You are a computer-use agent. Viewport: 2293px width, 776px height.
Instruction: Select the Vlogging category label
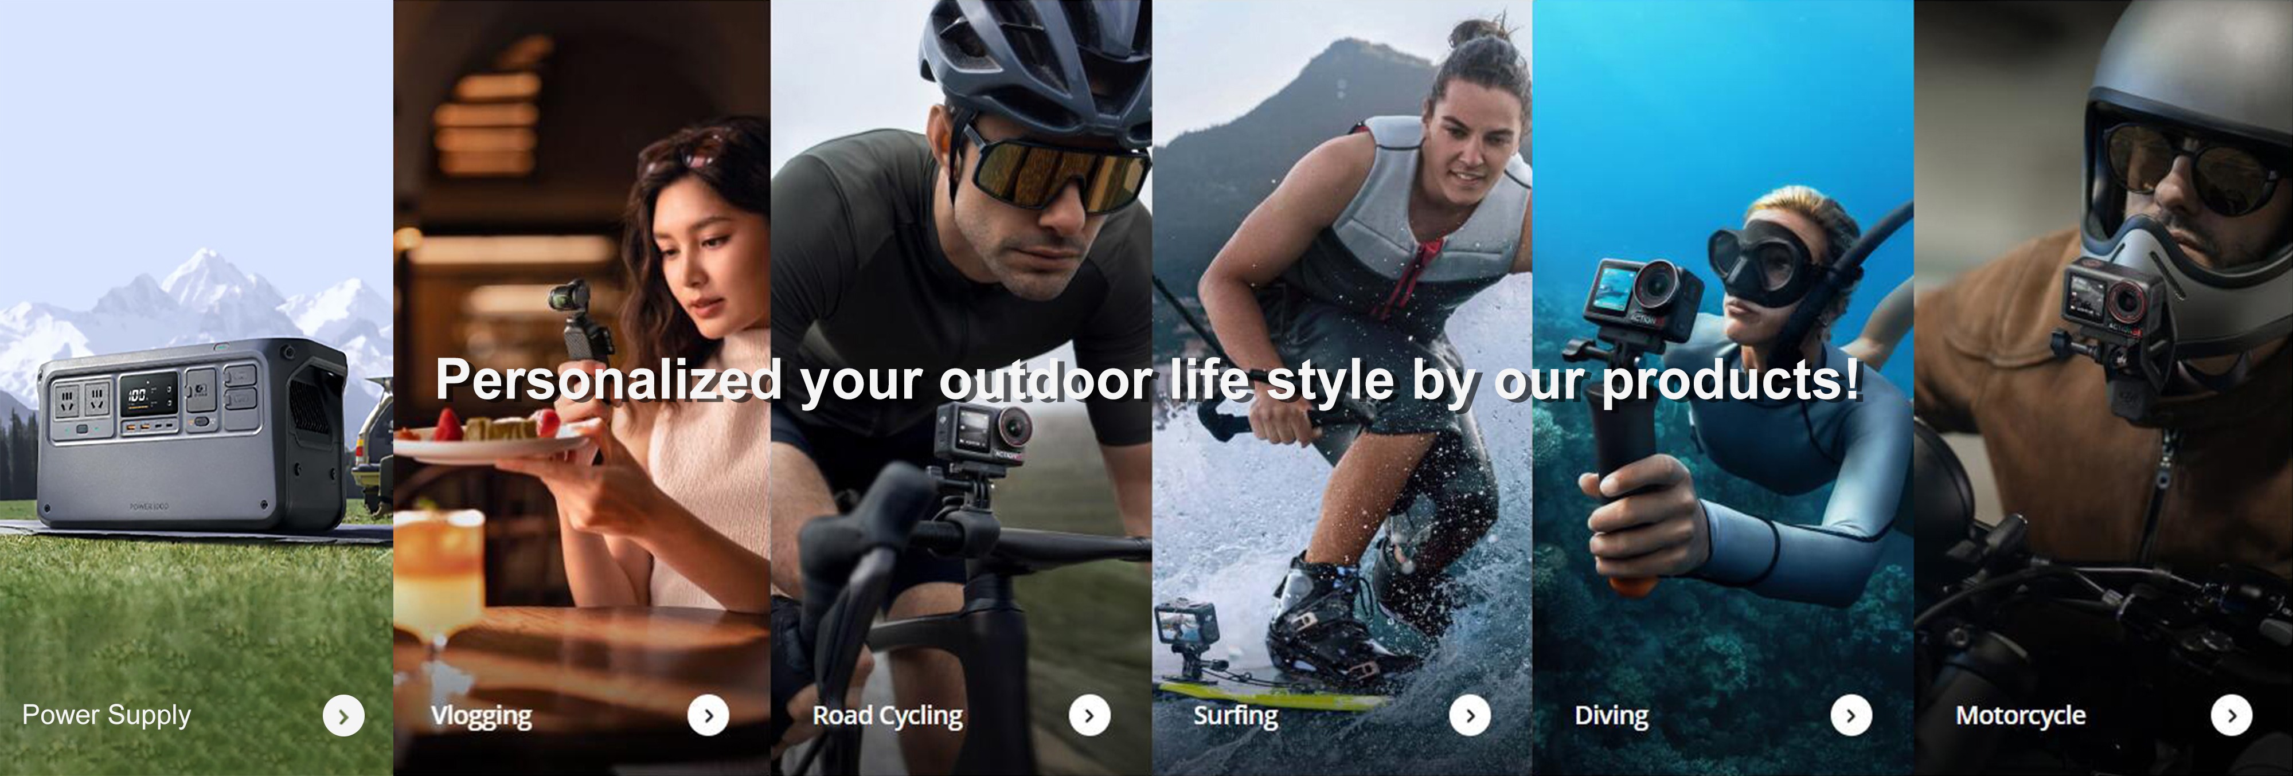point(482,715)
